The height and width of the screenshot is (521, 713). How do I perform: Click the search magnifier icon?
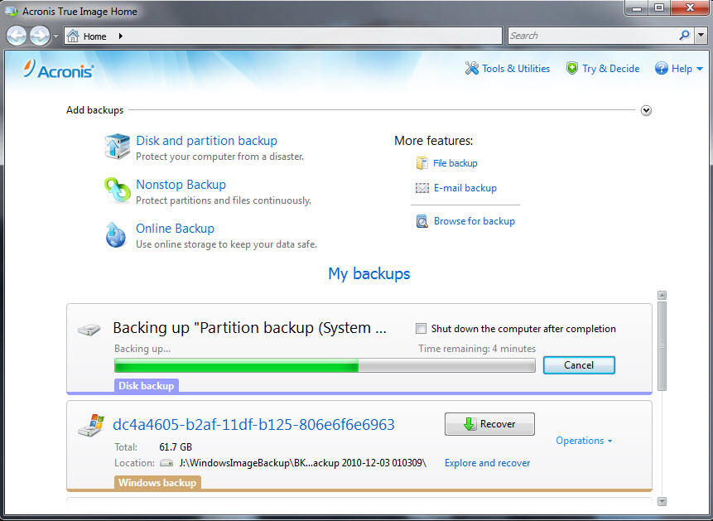click(x=684, y=35)
